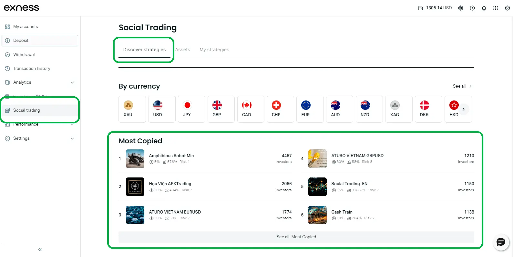
Task: Switch to Discover strategies tab
Action: pyautogui.click(x=144, y=50)
